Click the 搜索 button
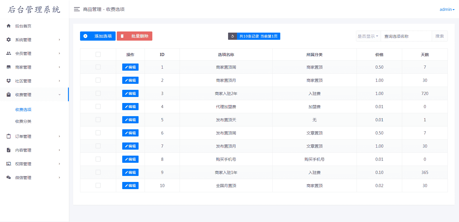459x222 pixels. coord(439,36)
